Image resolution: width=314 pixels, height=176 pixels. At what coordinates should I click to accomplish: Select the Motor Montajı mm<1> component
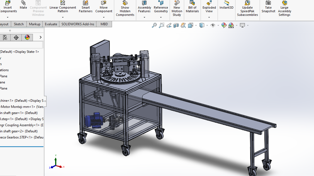point(22,107)
